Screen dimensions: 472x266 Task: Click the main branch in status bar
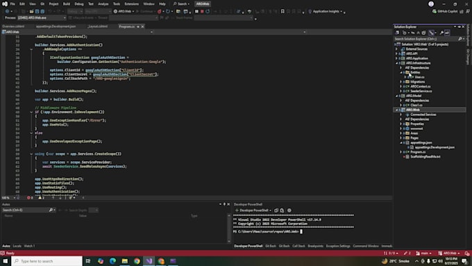tap(423, 253)
